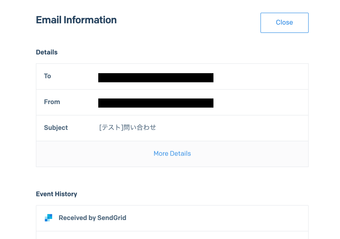Click the subject text [テスト]問い合わせ
Viewport: 340px width, 239px height.
tap(128, 127)
